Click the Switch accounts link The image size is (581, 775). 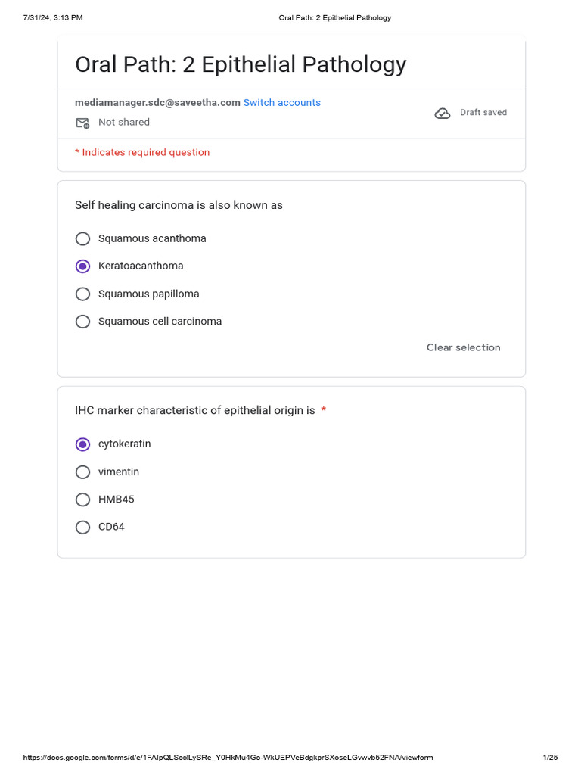281,102
